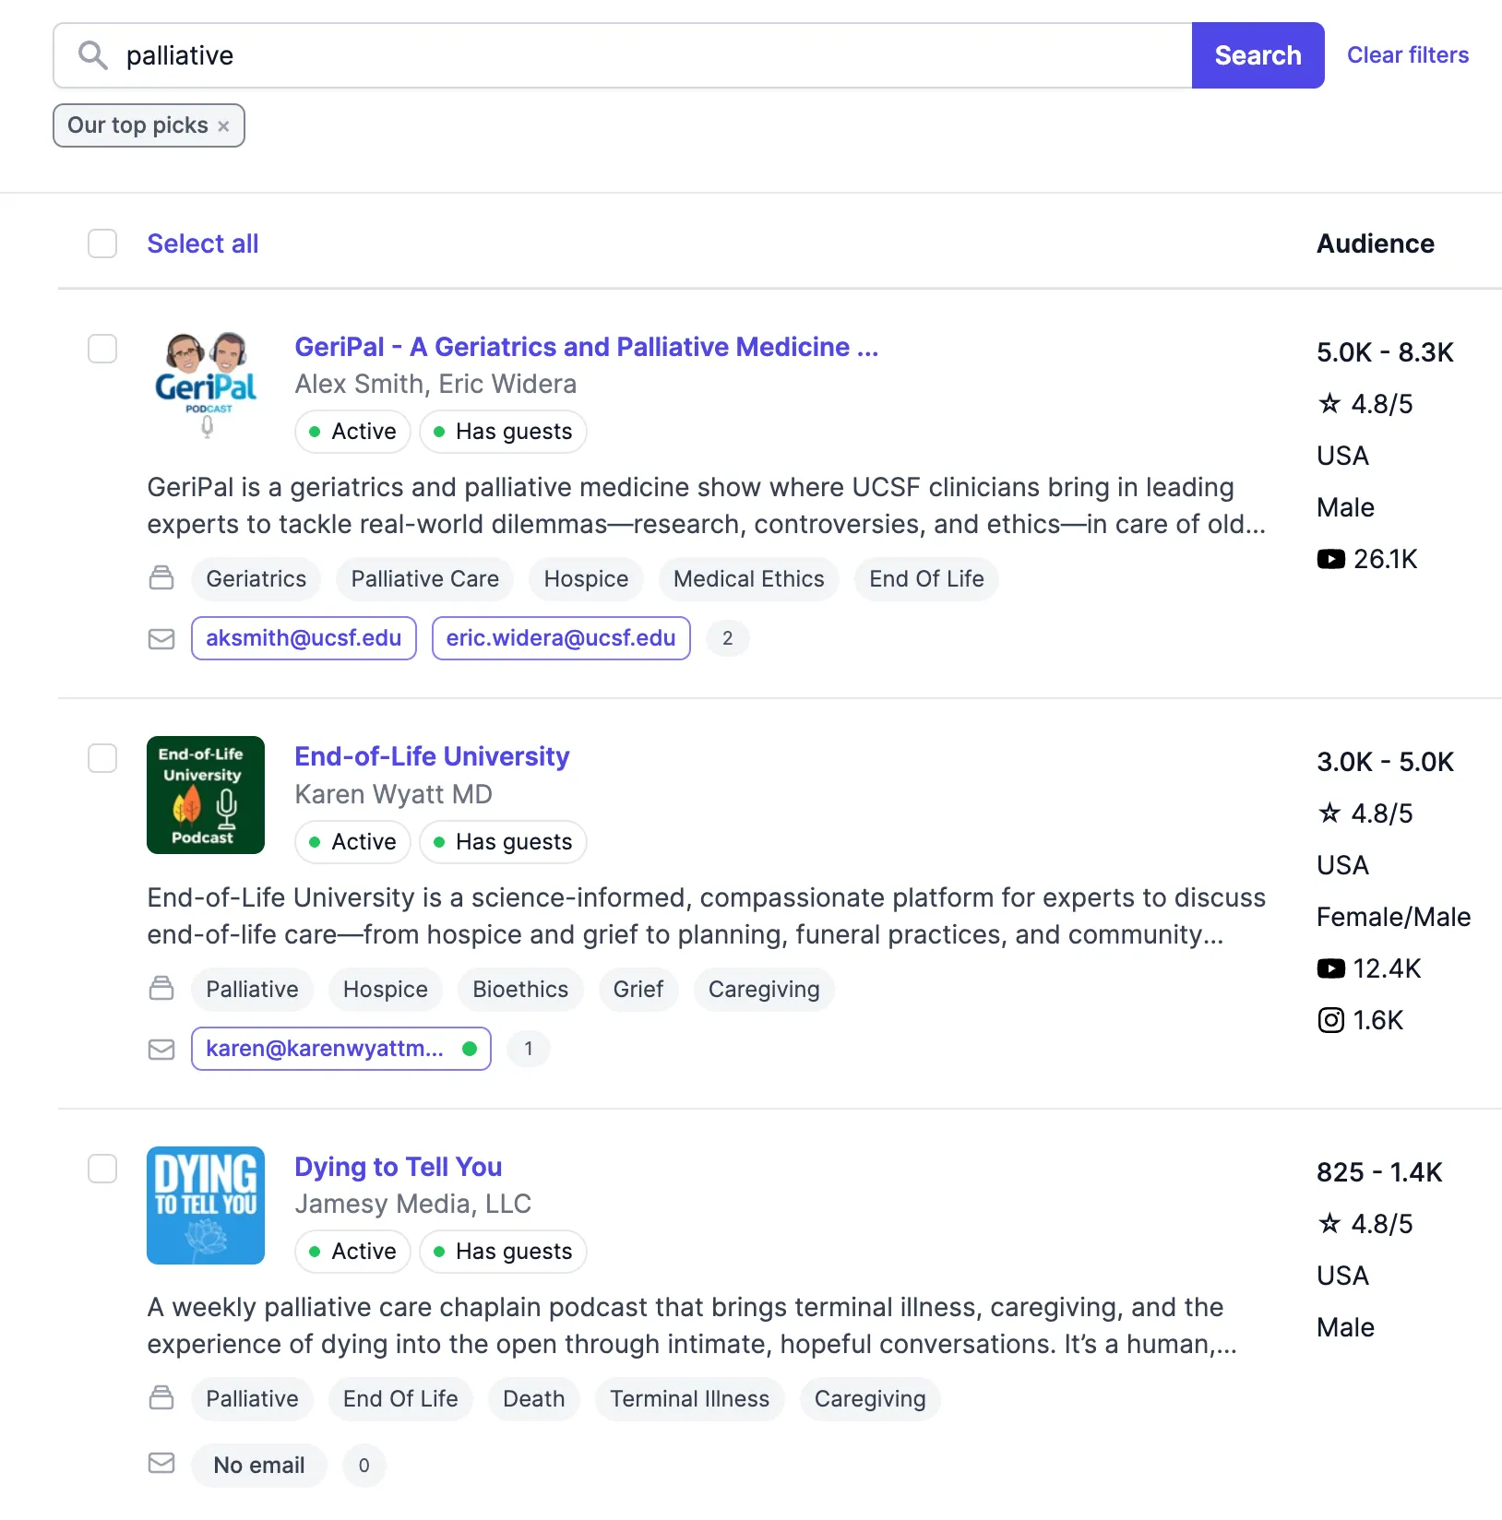Click End-of-Life University cover thumbnail
This screenshot has height=1520, width=1502.
(206, 795)
